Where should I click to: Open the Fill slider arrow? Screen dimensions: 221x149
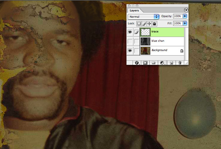(185, 23)
